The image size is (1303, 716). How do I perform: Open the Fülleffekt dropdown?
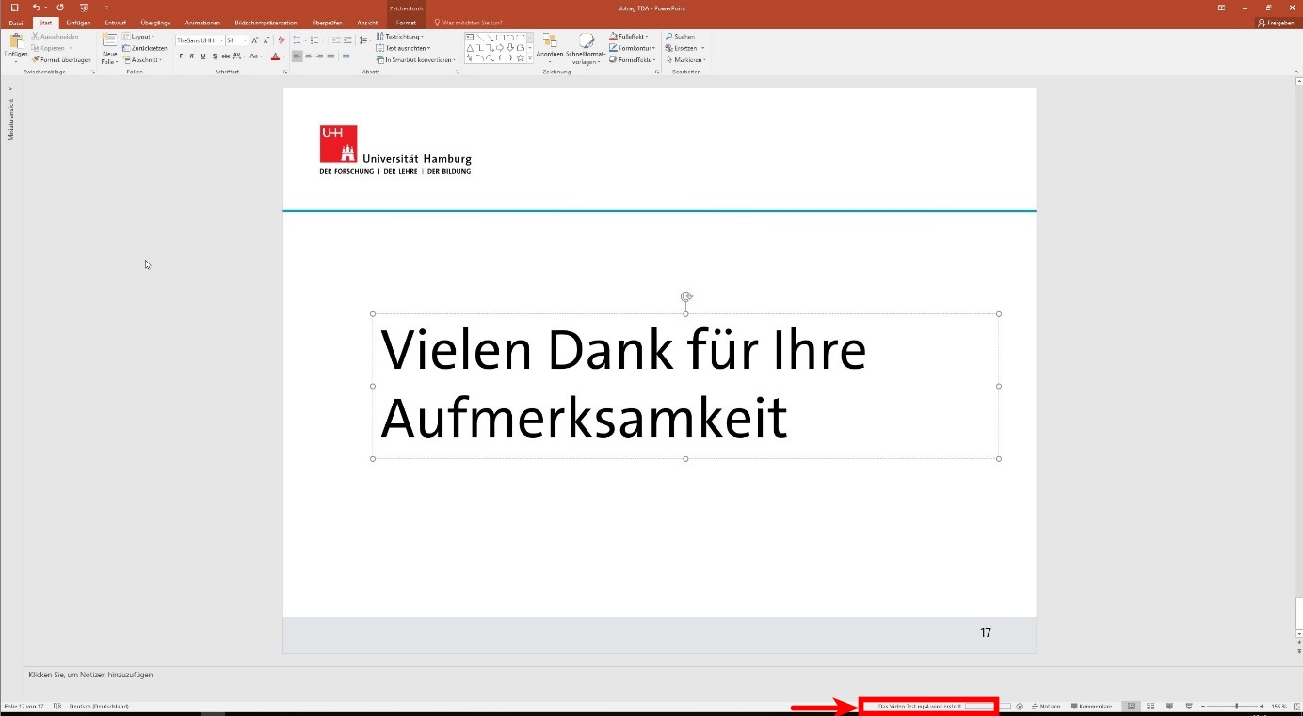632,37
